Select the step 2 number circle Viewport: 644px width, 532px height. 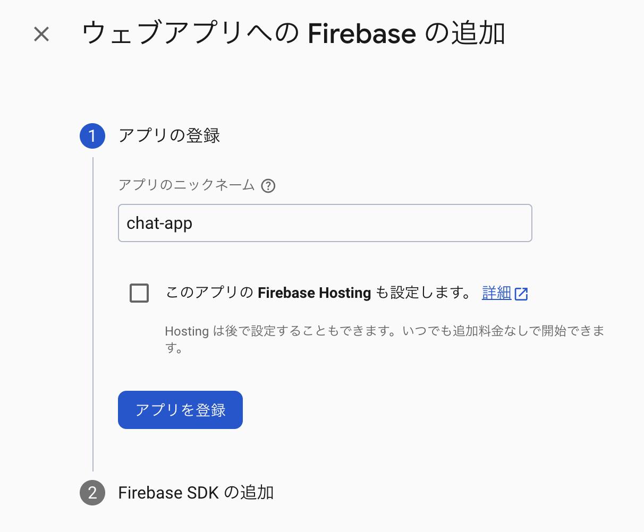[x=92, y=493]
